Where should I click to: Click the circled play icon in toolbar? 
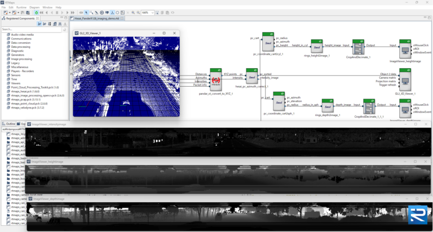point(101,12)
